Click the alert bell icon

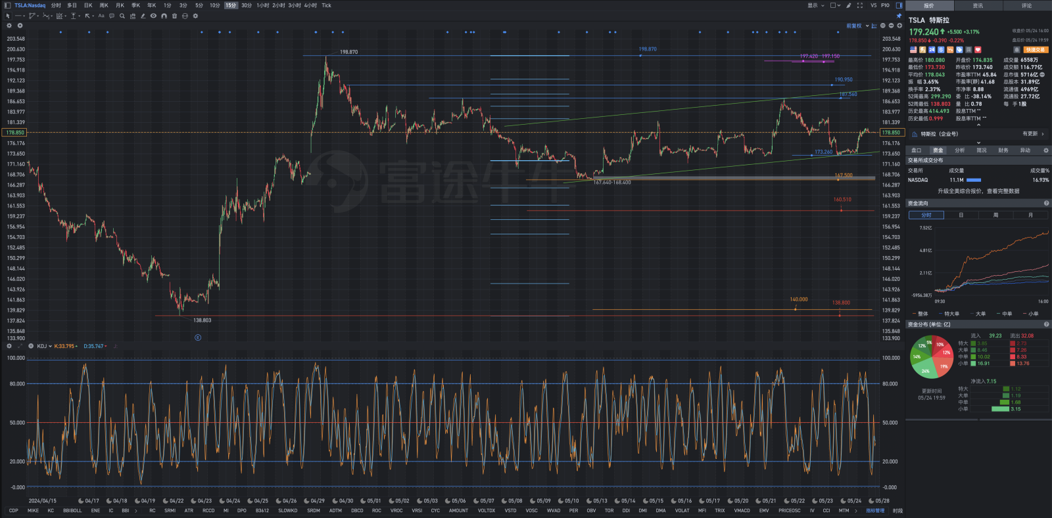point(1016,50)
